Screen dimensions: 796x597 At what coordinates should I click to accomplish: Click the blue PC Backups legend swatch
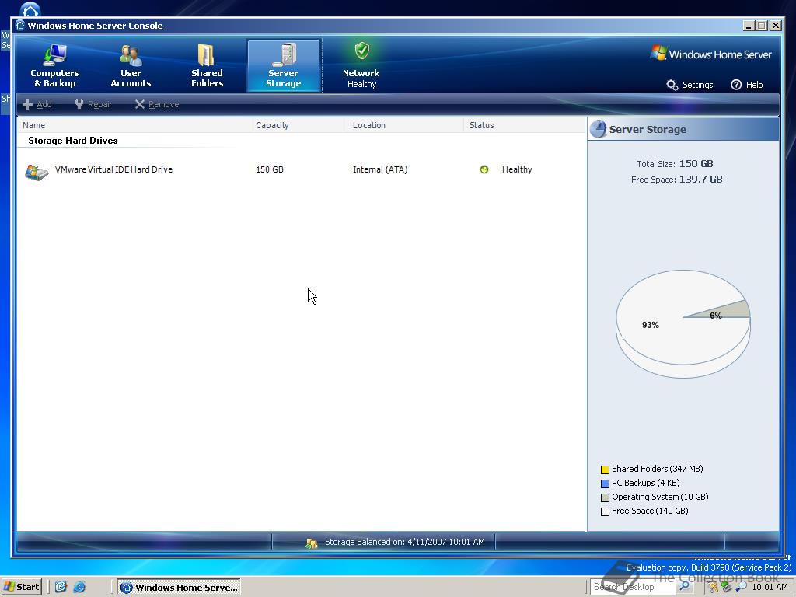point(605,484)
